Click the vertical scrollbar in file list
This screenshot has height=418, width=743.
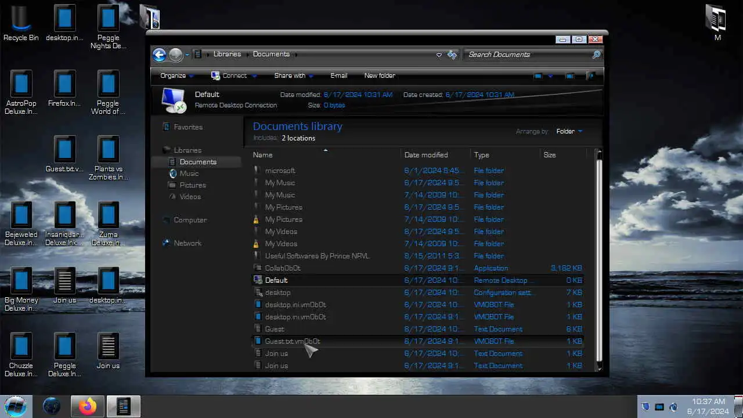pyautogui.click(x=598, y=261)
